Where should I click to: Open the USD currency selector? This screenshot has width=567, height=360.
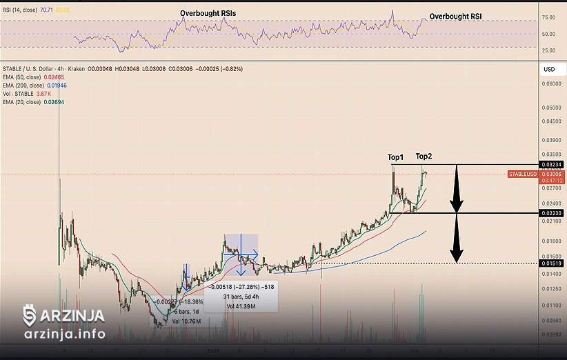click(549, 70)
